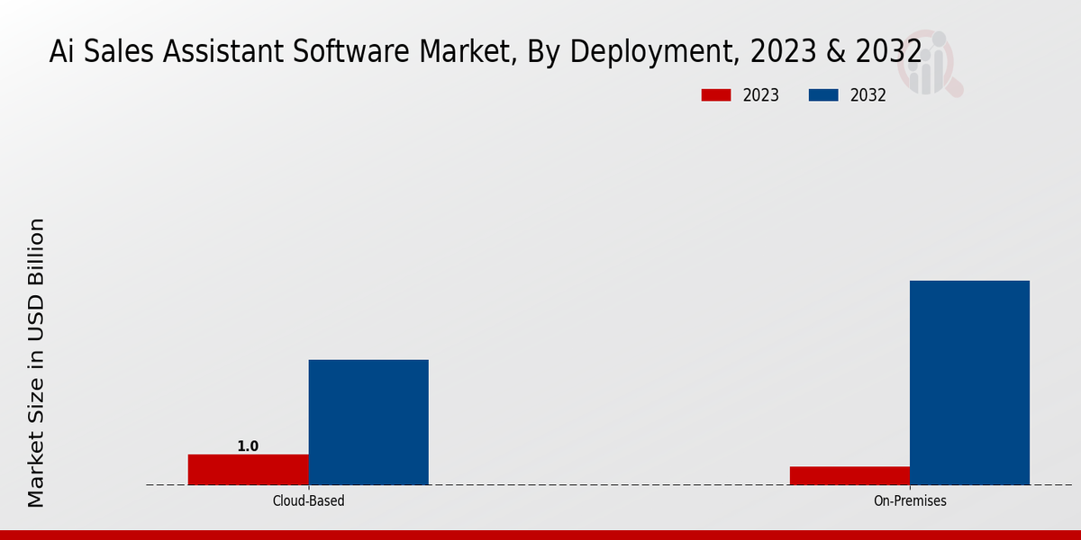
Task: Click the 'Cloud-Based' x-axis category label
Action: [308, 500]
